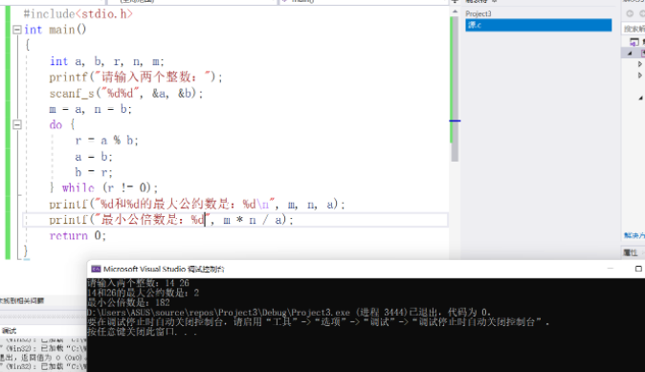Image resolution: width=645 pixels, height=372 pixels.
Task: Collapse the do-while block fold box
Action: [x=17, y=124]
